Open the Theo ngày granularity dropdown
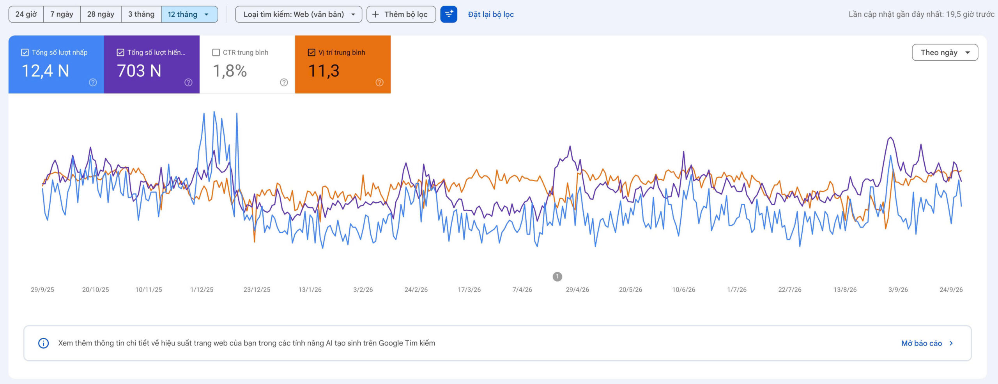The width and height of the screenshot is (998, 384). coord(945,53)
